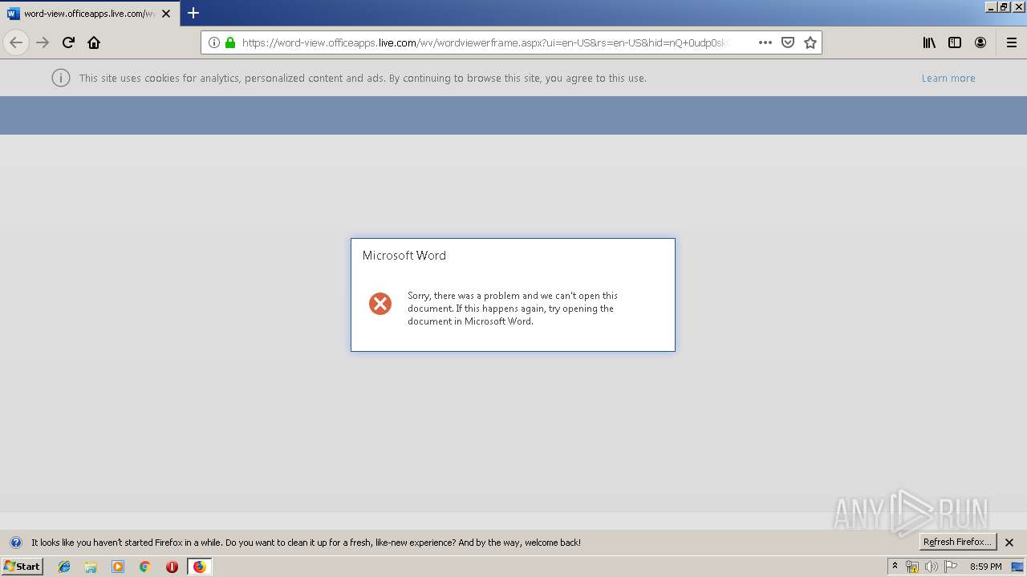Click the 'Sorry, there was a problem' message

513,309
